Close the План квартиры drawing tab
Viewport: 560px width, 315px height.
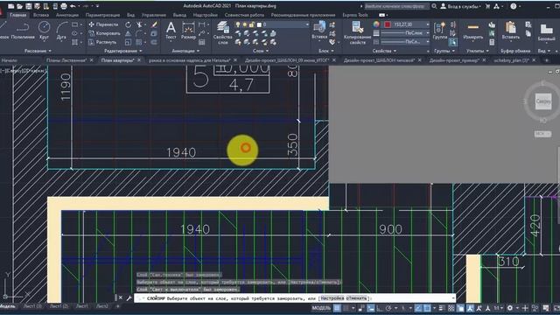pos(138,60)
